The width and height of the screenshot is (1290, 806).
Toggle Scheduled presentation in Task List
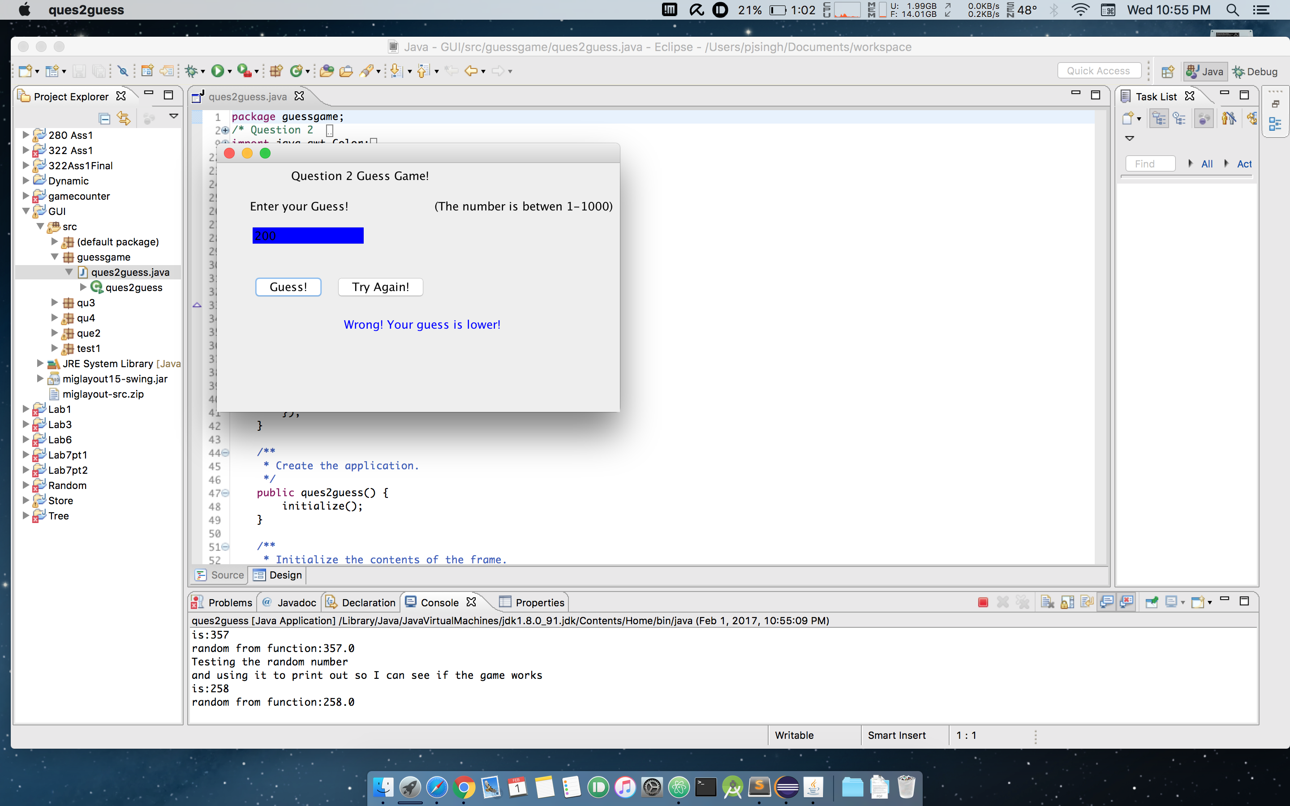(1180, 118)
